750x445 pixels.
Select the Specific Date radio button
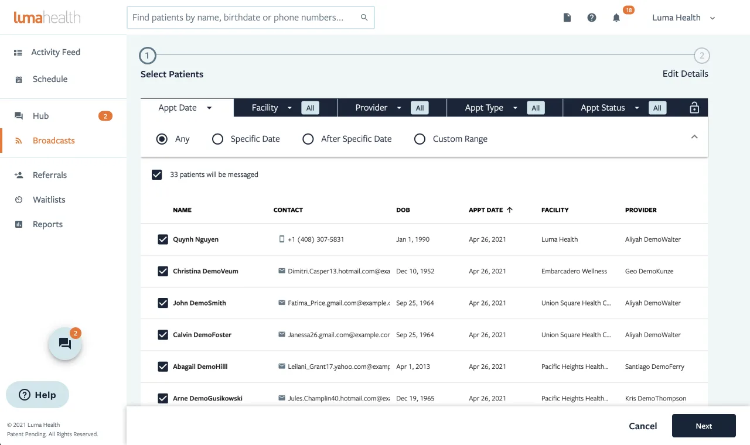217,139
